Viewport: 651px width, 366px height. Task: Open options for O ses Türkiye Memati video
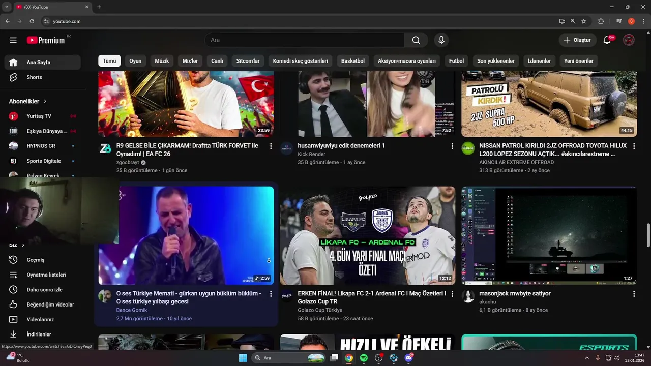tap(271, 294)
